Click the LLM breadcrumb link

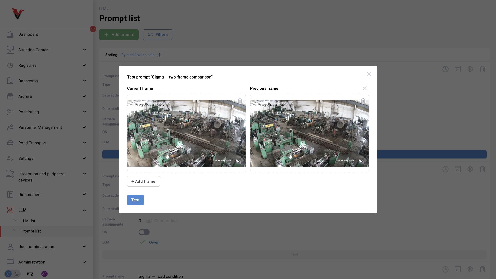pos(103,9)
